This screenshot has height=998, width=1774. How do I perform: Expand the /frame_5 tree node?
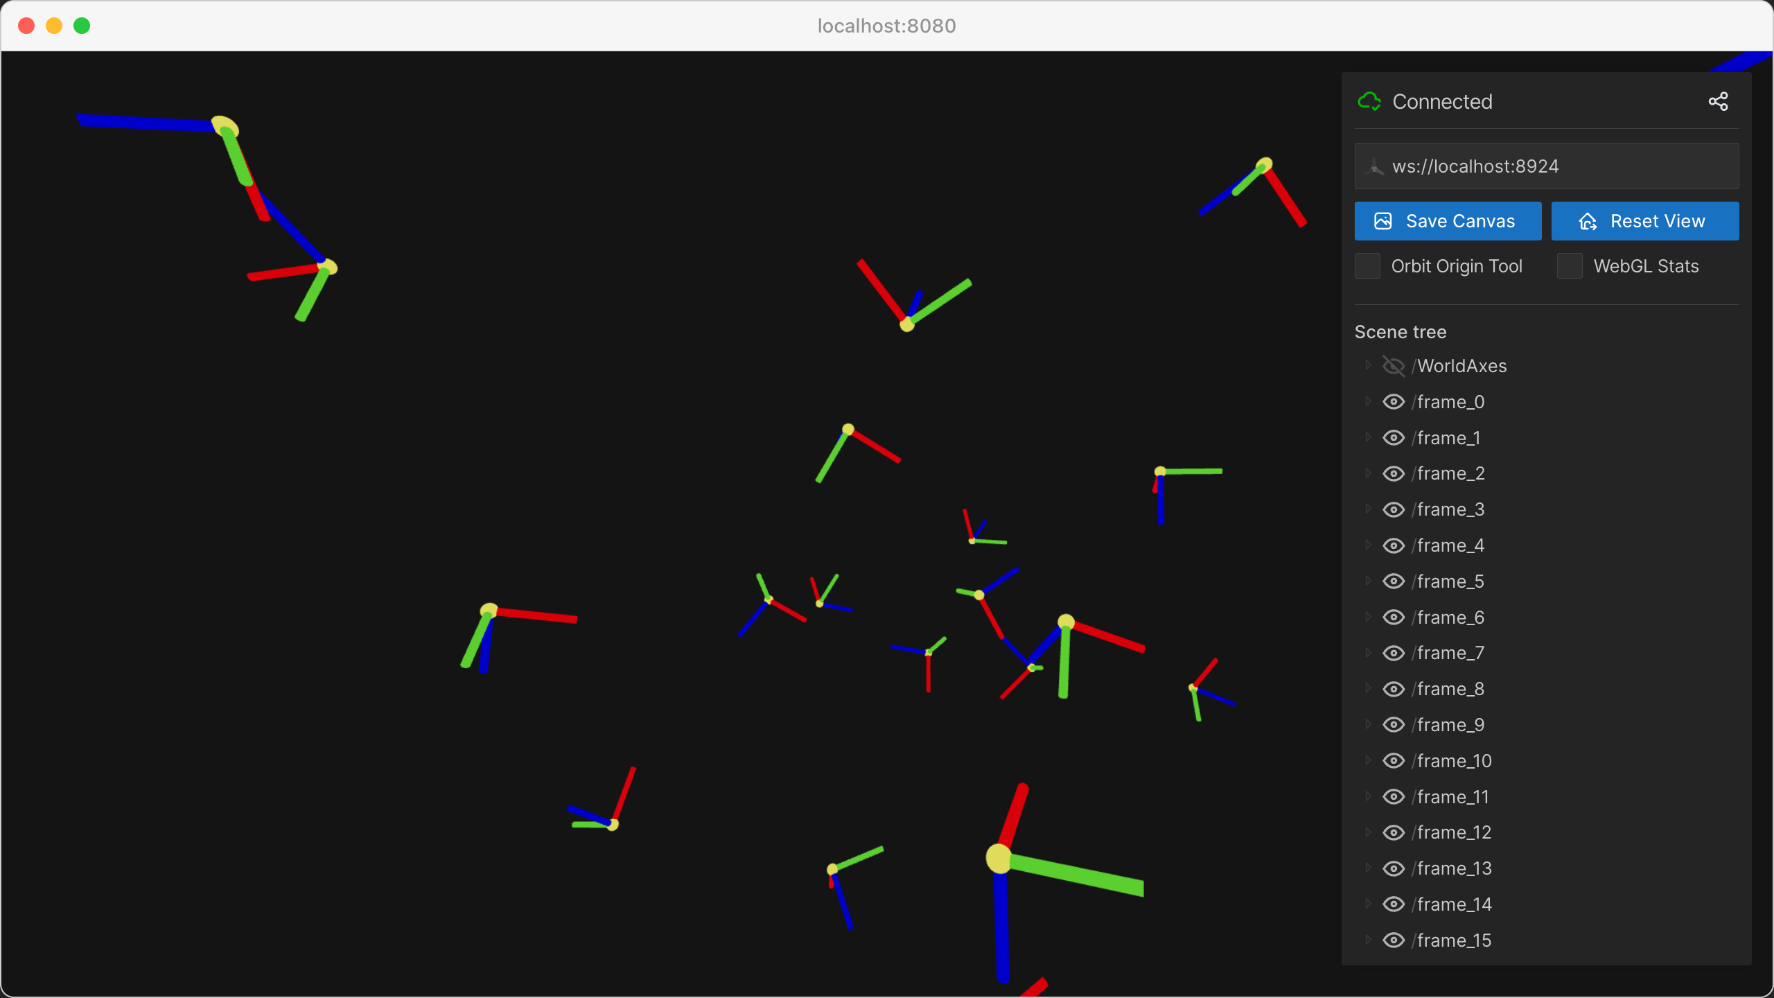tap(1368, 581)
